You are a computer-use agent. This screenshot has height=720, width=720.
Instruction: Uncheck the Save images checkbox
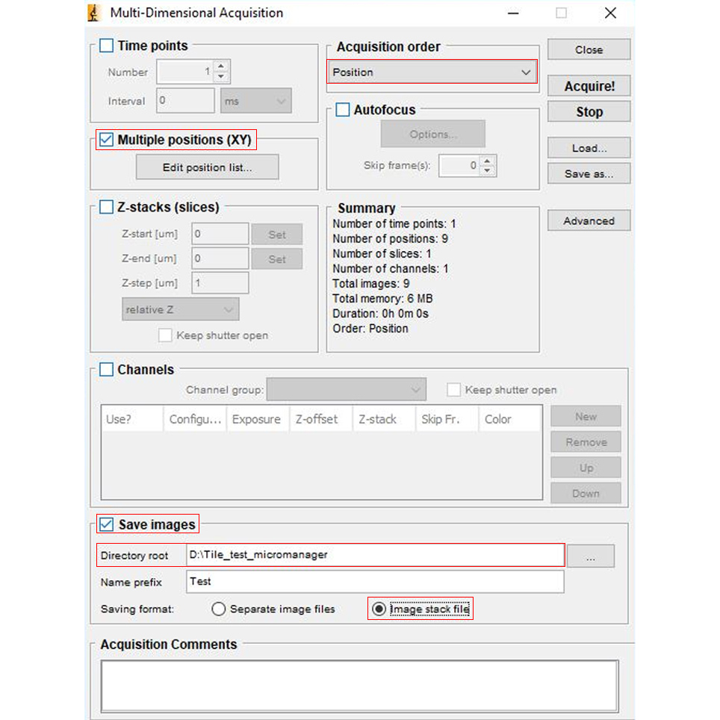click(x=107, y=524)
